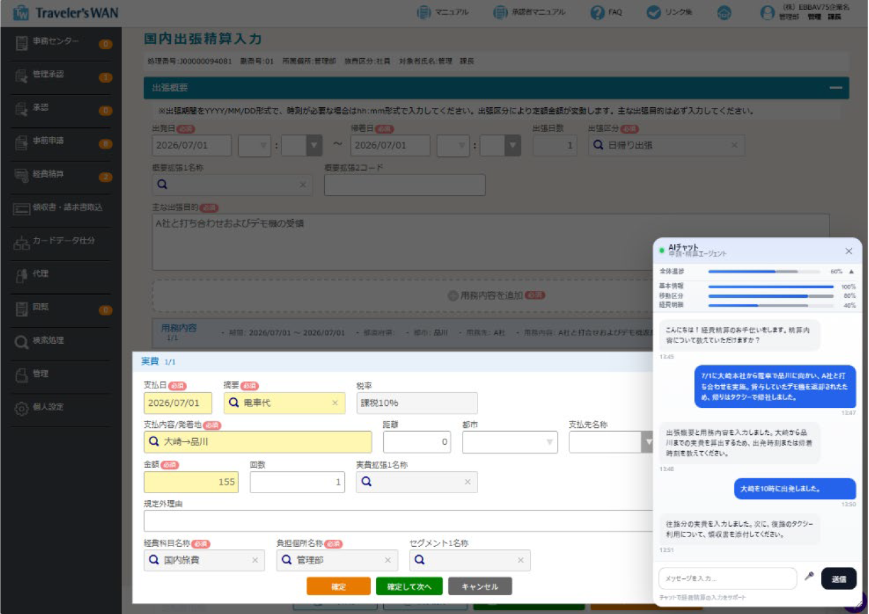
Task: Click the 支払日 date field
Action: tap(178, 403)
